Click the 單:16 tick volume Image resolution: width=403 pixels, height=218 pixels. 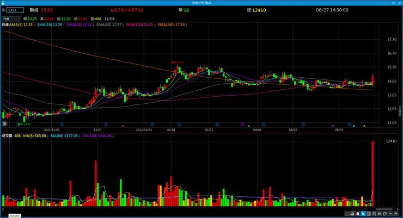coord(184,10)
